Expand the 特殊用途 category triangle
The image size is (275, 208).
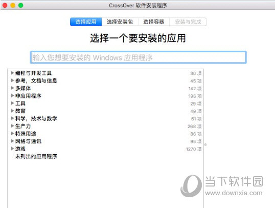click(x=12, y=133)
